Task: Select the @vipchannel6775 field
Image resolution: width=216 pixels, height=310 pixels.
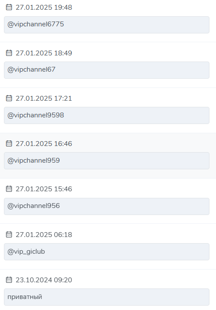Action: 106,25
